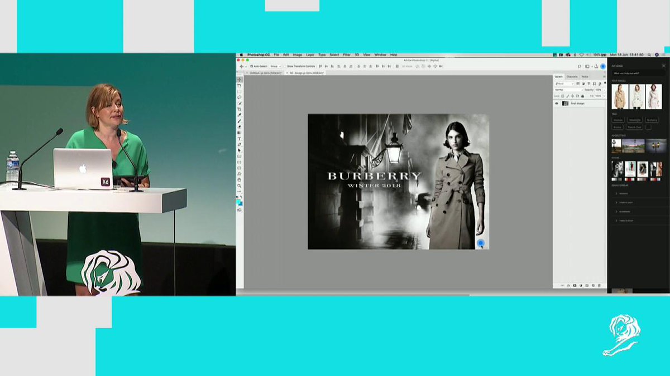This screenshot has height=376, width=670.
Task: Enable Show Transform Controls checkbox
Action: pyautogui.click(x=285, y=66)
